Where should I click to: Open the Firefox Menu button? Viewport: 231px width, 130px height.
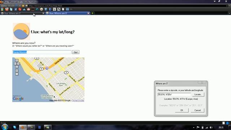pyautogui.click(x=4, y=6)
